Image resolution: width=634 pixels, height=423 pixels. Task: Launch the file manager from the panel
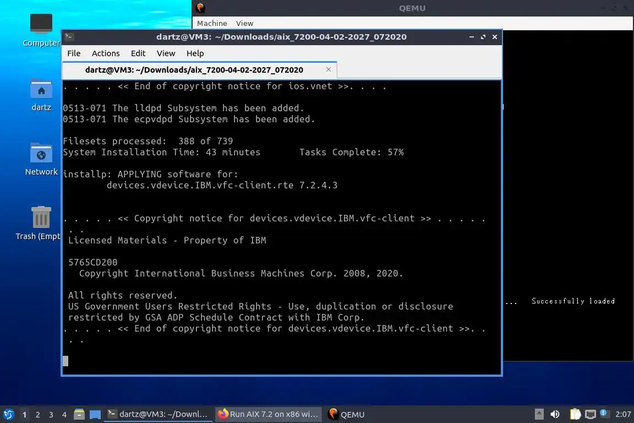(79, 414)
